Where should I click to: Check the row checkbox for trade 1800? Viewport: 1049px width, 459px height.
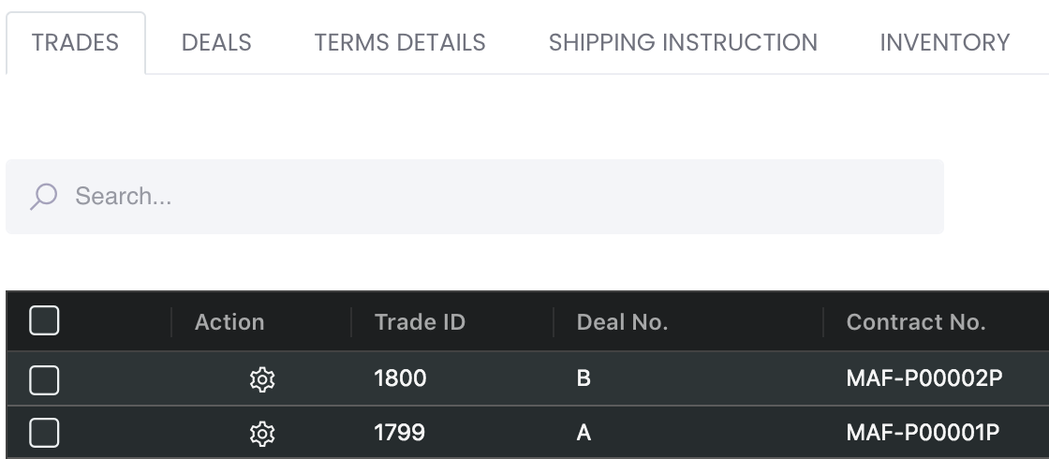[x=44, y=379]
